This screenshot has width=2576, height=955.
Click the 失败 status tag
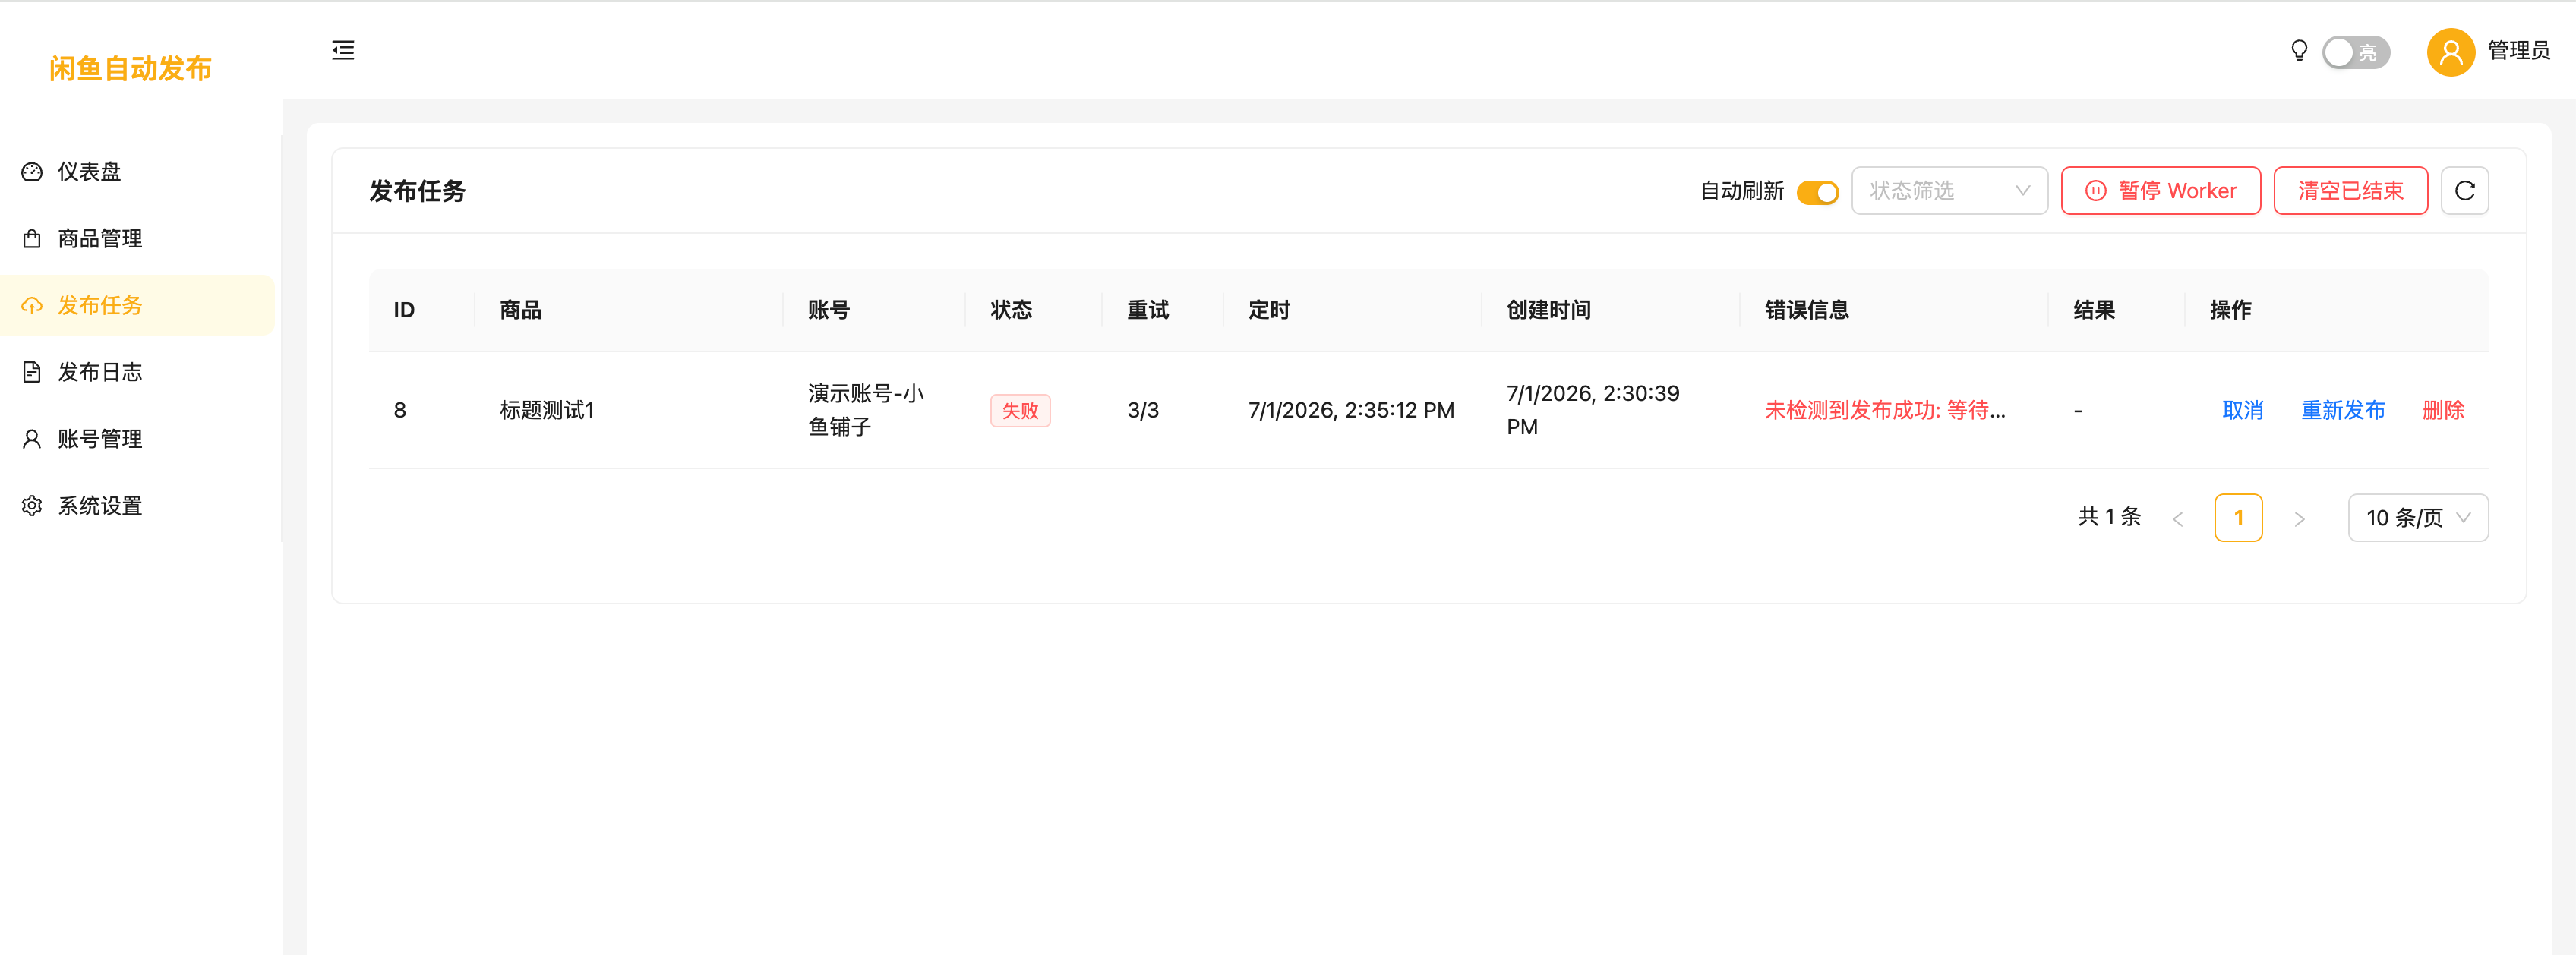[1020, 411]
